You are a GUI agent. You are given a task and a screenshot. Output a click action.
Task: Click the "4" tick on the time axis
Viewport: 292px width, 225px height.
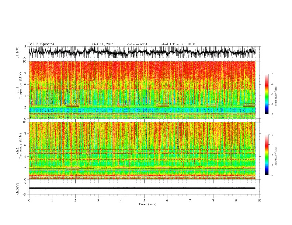pyautogui.click(x=121, y=200)
